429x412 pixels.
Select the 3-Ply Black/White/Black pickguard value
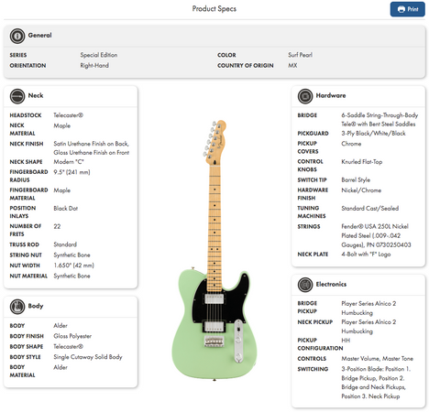373,133
